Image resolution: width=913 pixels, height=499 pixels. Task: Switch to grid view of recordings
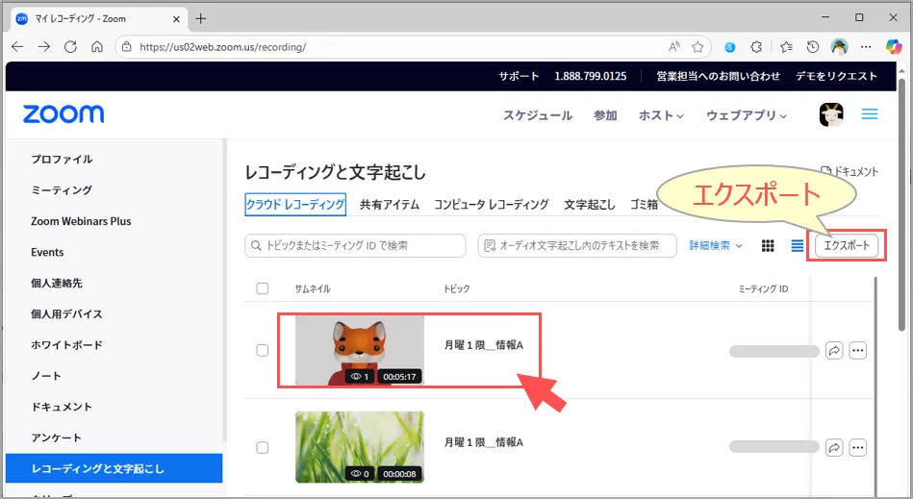coord(768,246)
